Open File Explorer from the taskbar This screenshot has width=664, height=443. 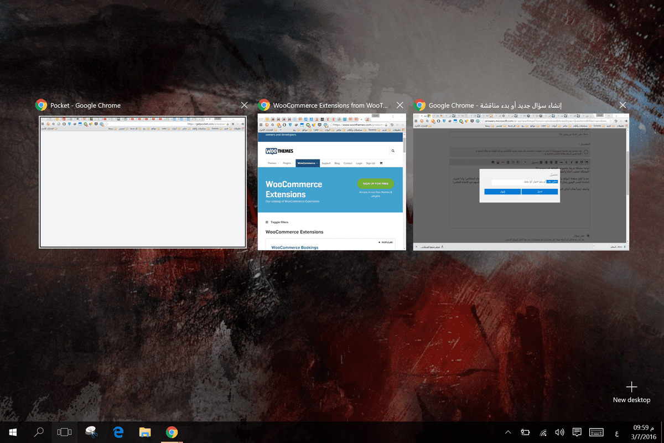145,432
